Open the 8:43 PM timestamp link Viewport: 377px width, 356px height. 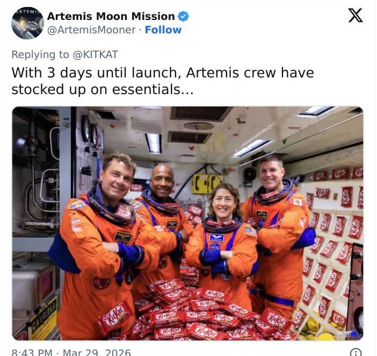[32, 352]
